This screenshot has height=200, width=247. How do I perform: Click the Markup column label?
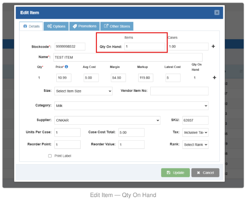click(143, 67)
